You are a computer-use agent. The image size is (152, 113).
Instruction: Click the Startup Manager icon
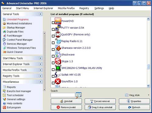4,27
